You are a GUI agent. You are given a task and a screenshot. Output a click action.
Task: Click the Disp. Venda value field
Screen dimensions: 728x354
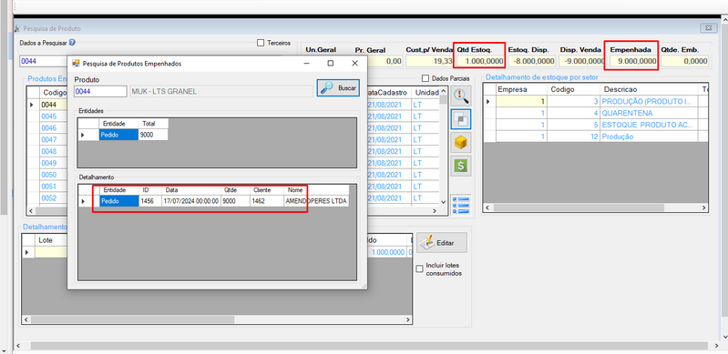coord(583,61)
